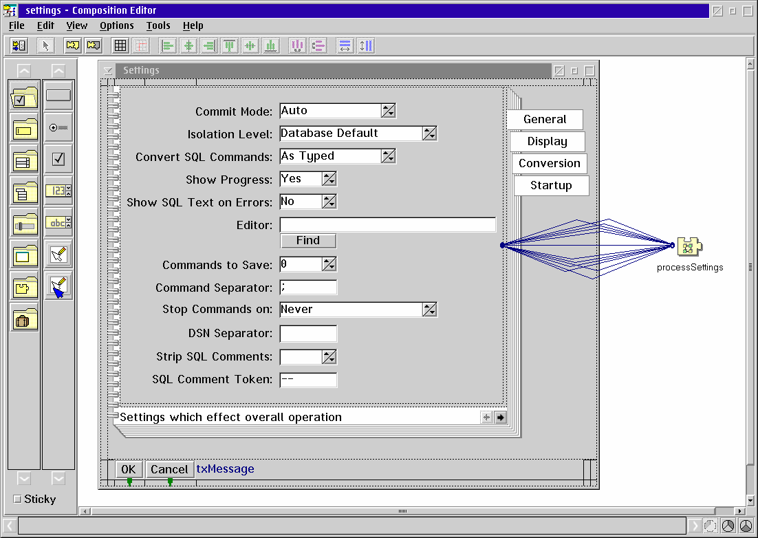The image size is (758, 538).
Task: Click the OK button
Action: pos(128,469)
